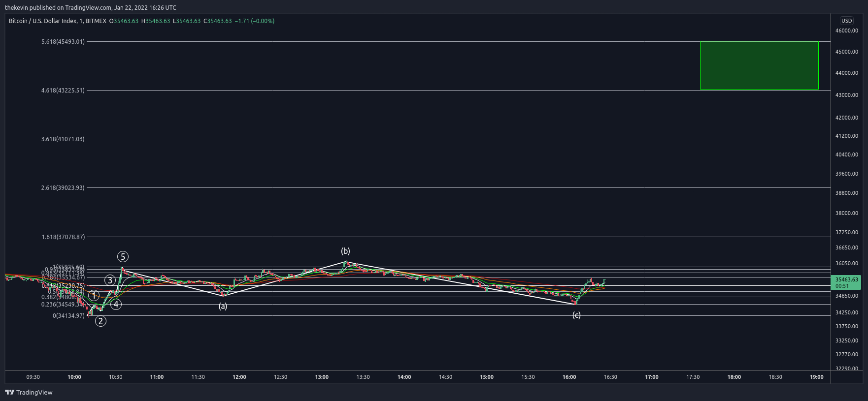Screen dimensions: 868x401
Task: Click the 5.618(45493.01) Fibonacci level label
Action: click(63, 42)
